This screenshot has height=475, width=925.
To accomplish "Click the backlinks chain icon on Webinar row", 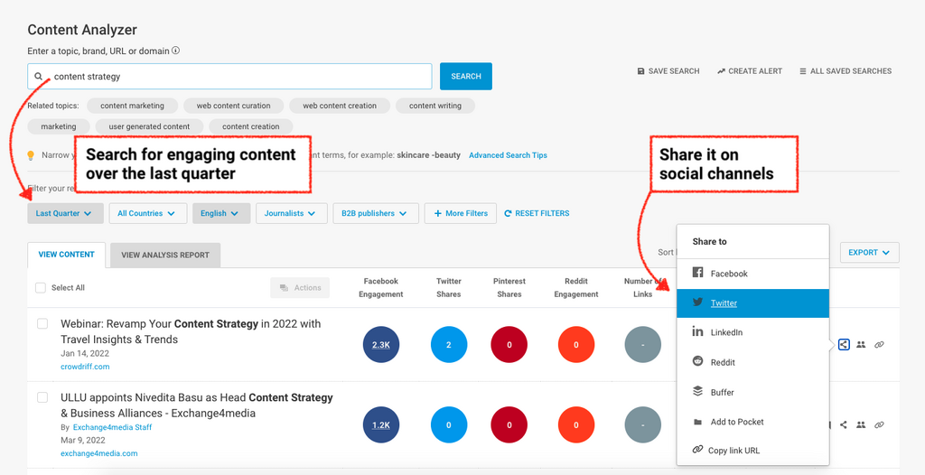I will [879, 345].
